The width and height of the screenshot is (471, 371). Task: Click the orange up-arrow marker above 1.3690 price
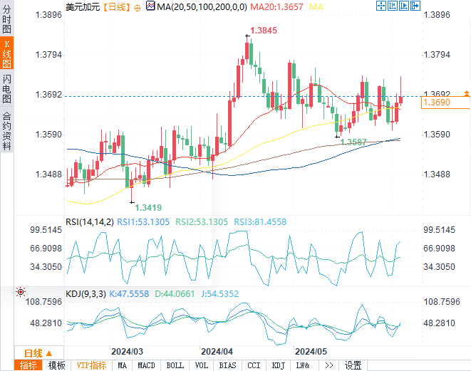coord(467,94)
